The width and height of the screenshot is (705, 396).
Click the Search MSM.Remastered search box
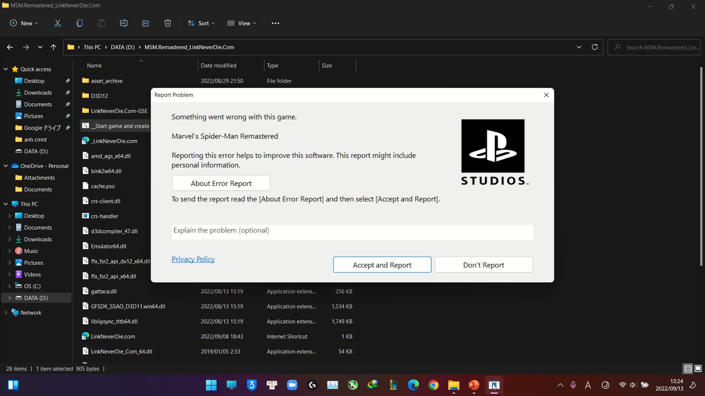654,47
